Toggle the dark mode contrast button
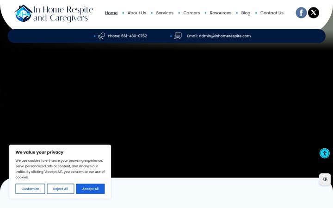Viewport: 333px width, 208px height. 325,179
